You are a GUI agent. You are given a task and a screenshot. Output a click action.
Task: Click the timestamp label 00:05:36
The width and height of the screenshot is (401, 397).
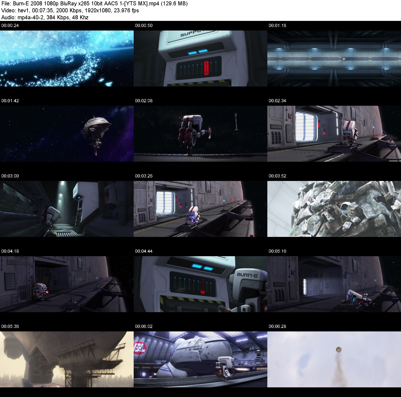pos(10,326)
